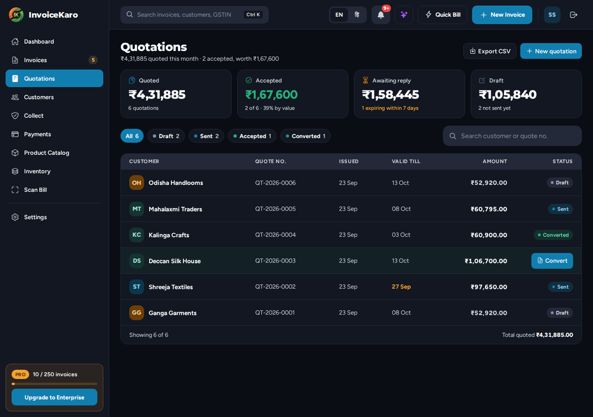This screenshot has height=417, width=593.
Task: Click Export CSV button
Action: coord(490,51)
